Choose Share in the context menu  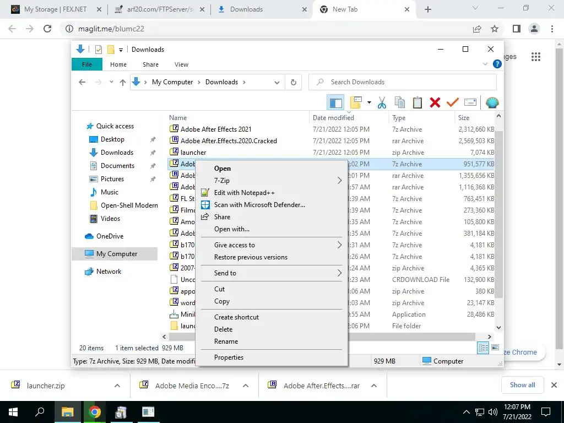(272, 217)
